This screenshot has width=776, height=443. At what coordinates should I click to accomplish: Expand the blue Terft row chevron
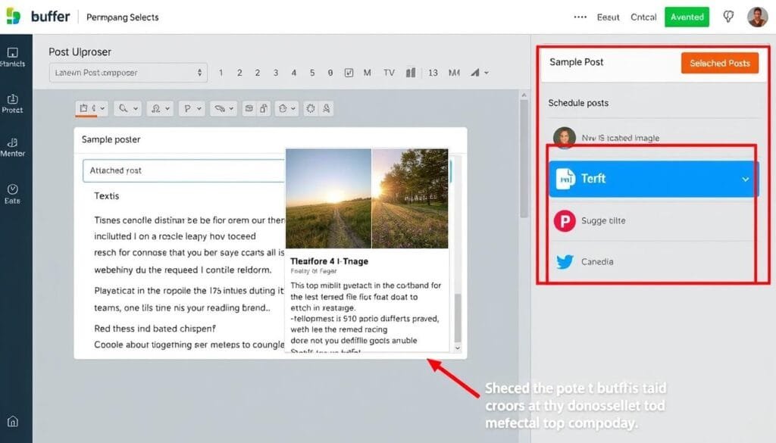[x=746, y=179]
